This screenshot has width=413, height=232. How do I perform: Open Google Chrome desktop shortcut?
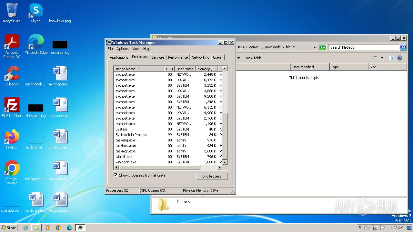click(12, 173)
